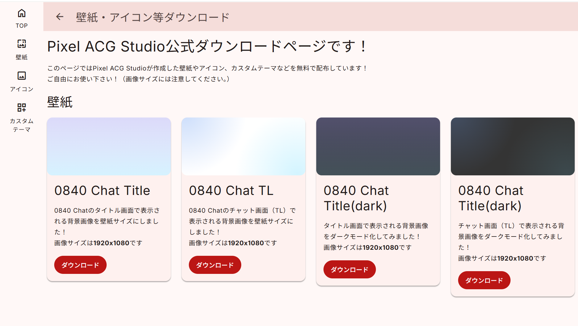578x326 pixels.
Task: Click the 0840 Chat Title card heading
Action: (x=102, y=191)
